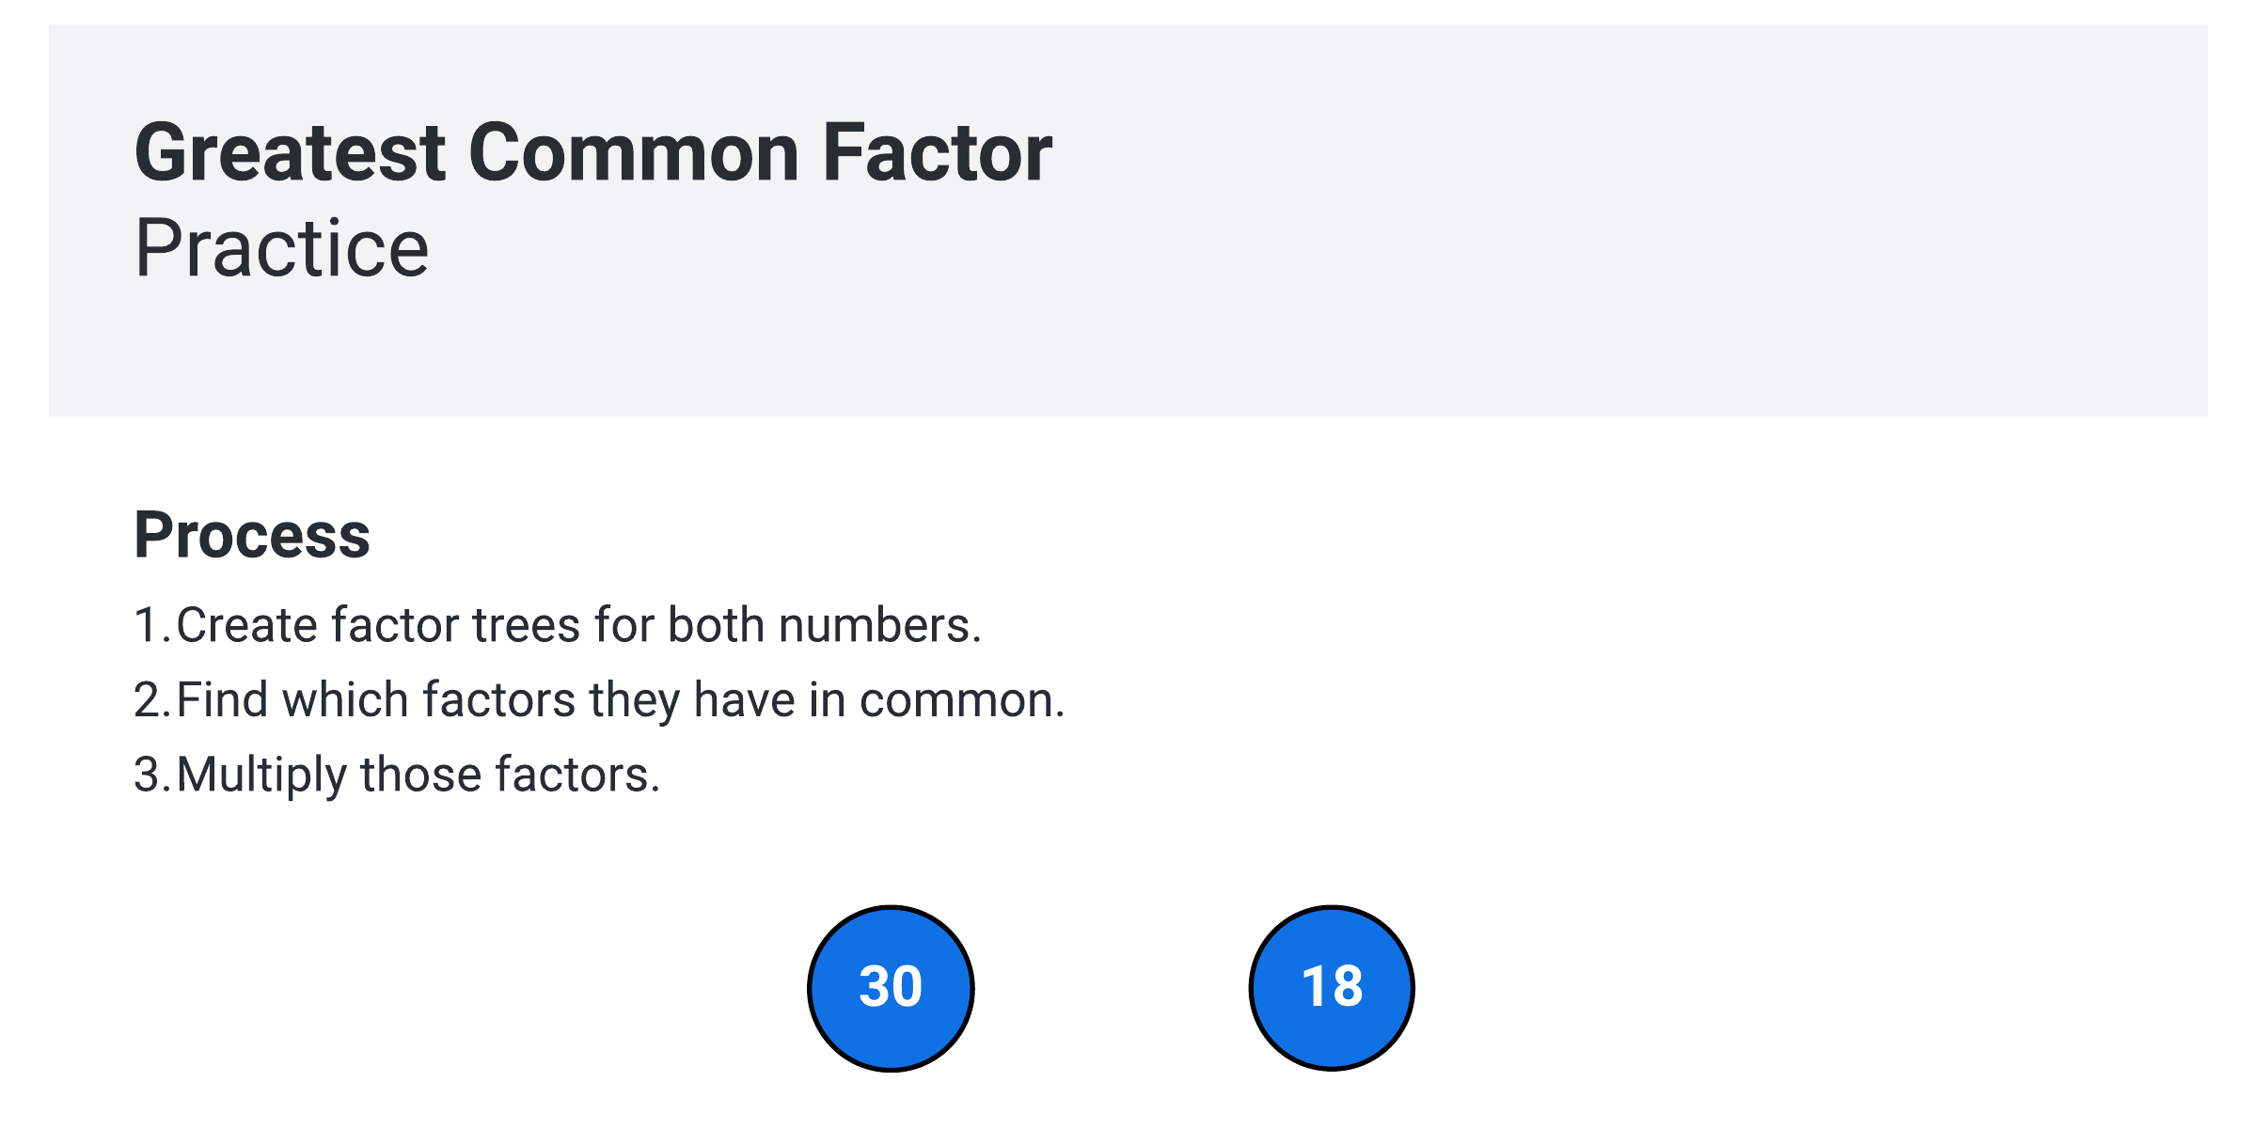Click step 2 about finding common factors
2257x1144 pixels.
pos(599,700)
